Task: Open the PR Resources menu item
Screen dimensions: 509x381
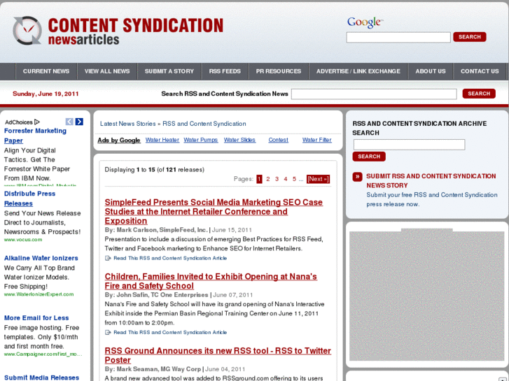Action: (279, 71)
